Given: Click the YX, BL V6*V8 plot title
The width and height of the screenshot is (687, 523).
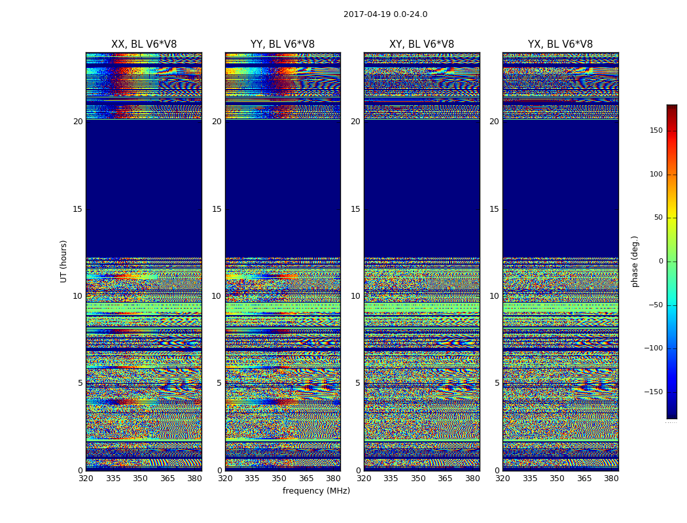Looking at the screenshot, I should (x=560, y=44).
